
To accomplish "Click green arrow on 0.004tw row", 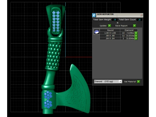I will coord(136,38).
